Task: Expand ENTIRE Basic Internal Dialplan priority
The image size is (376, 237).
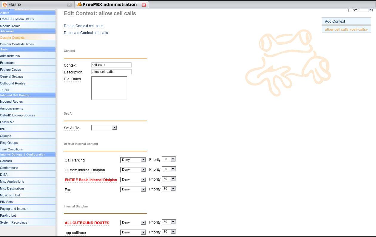Action: [169, 179]
